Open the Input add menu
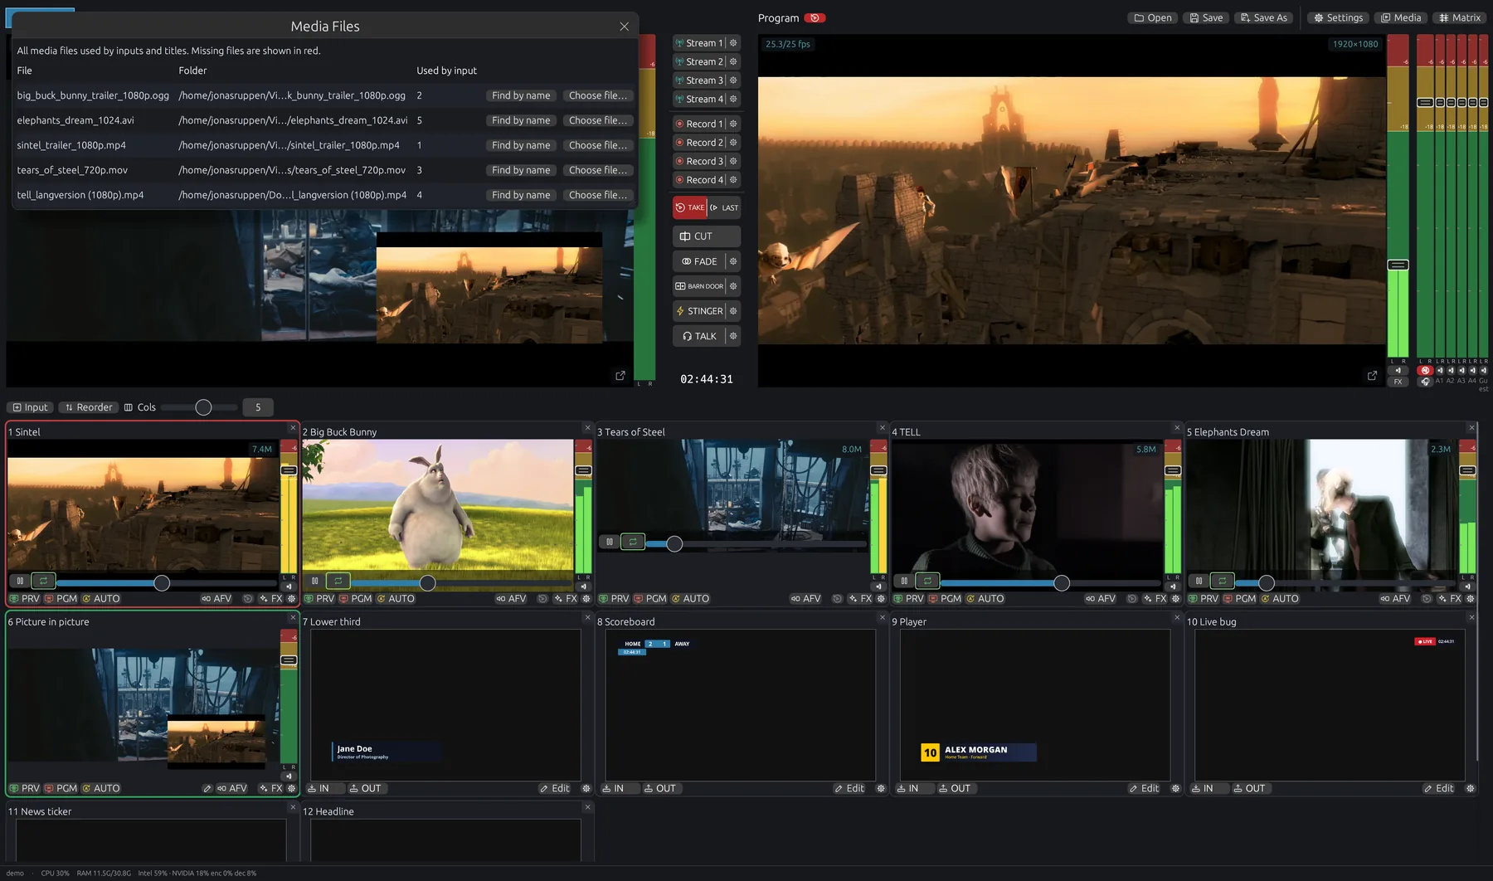 [x=31, y=407]
